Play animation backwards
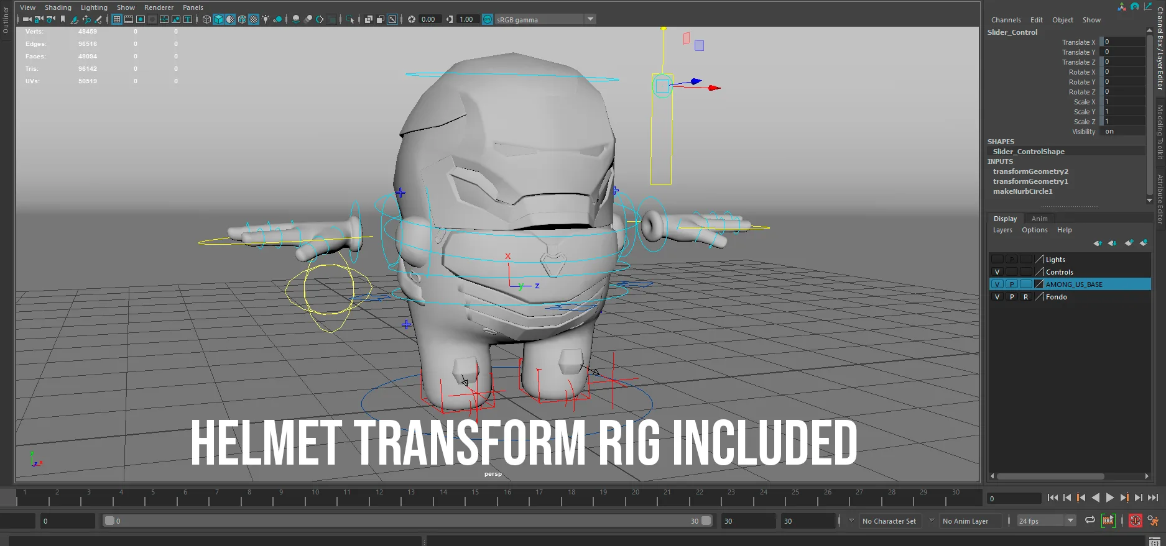 click(x=1096, y=498)
